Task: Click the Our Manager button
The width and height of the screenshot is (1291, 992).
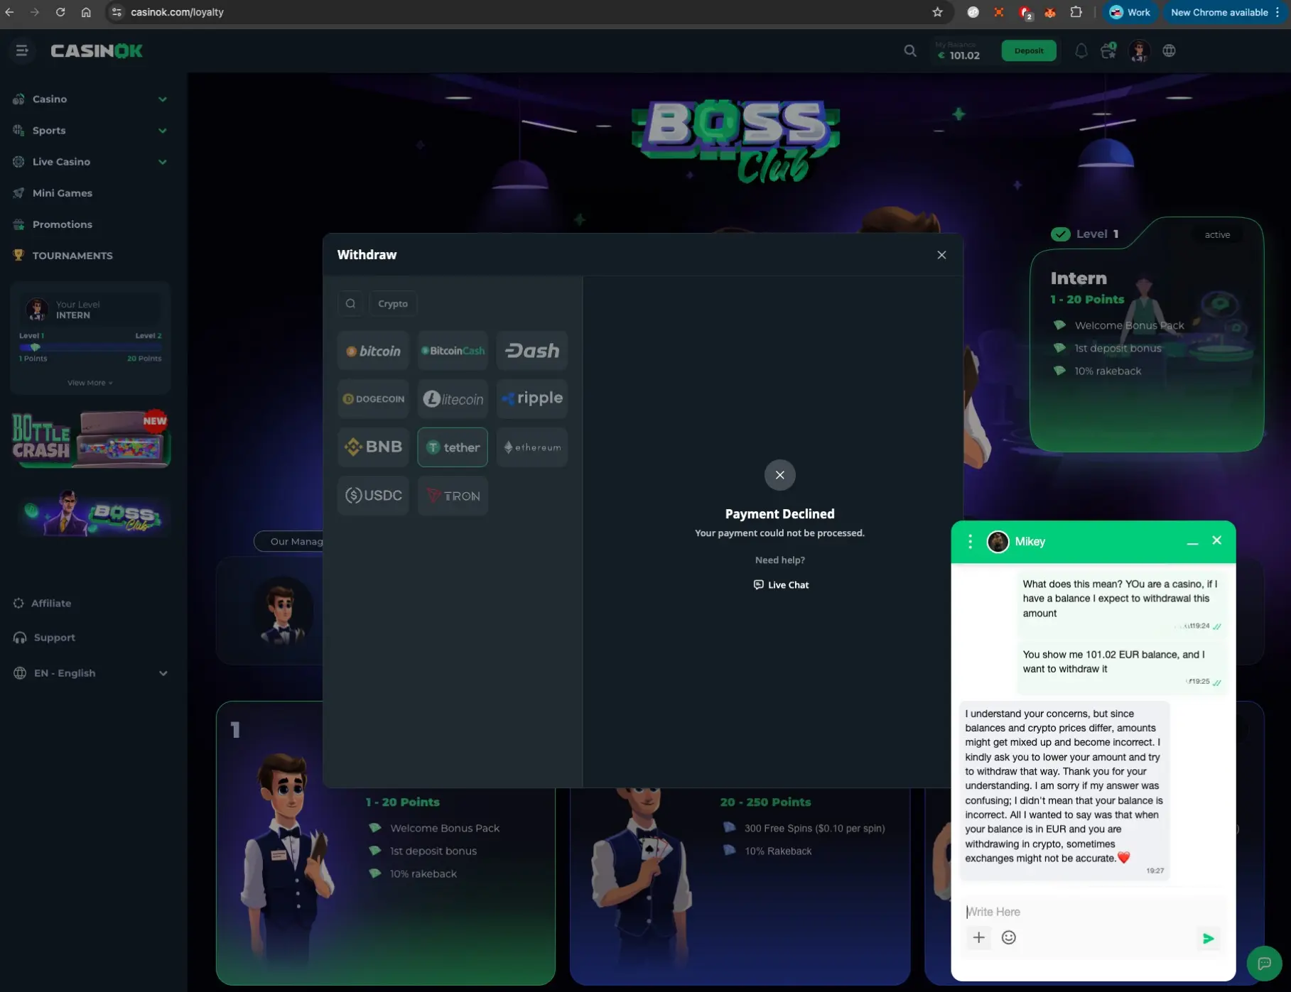Action: point(288,541)
